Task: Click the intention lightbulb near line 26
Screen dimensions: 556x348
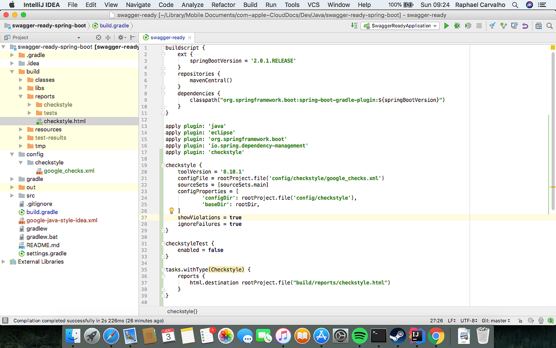Action: [171, 211]
